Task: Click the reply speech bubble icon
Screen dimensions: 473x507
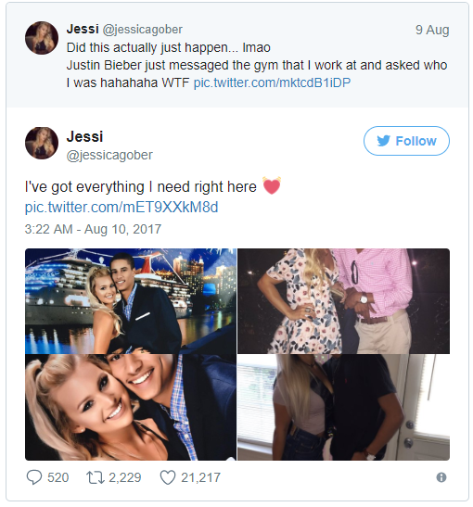Action: [34, 477]
